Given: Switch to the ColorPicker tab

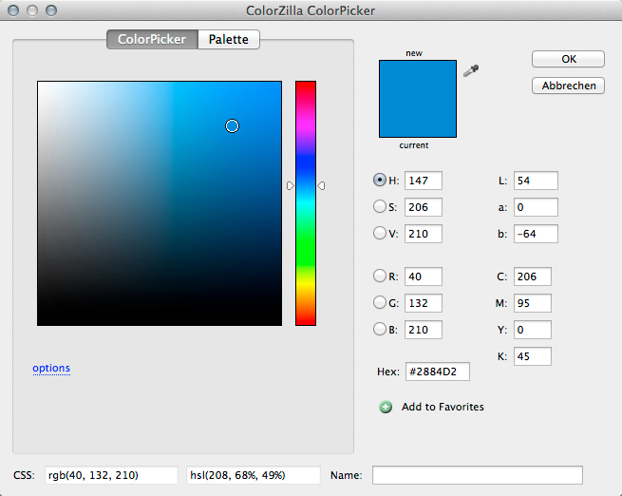Looking at the screenshot, I should [x=153, y=40].
